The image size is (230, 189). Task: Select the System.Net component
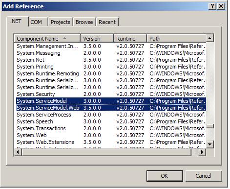point(111,60)
